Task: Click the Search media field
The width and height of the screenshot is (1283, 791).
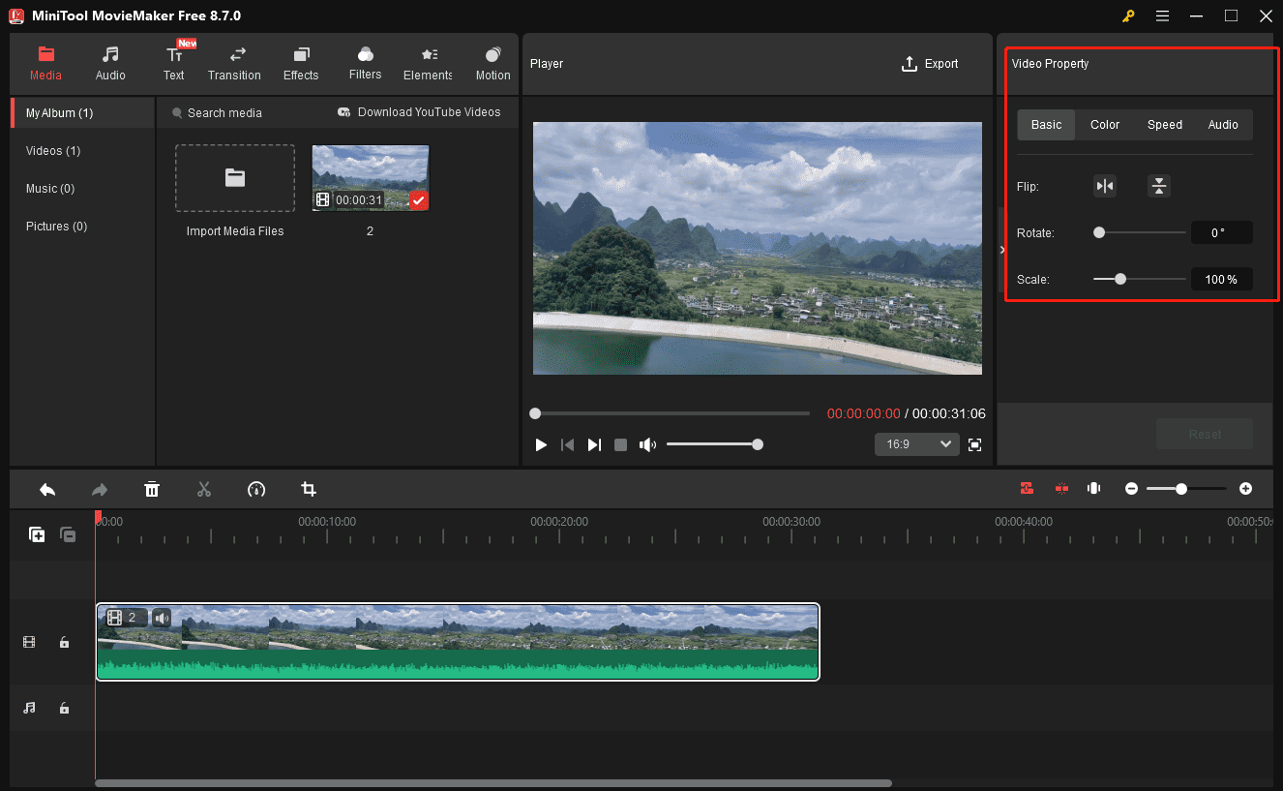Action: [x=224, y=113]
